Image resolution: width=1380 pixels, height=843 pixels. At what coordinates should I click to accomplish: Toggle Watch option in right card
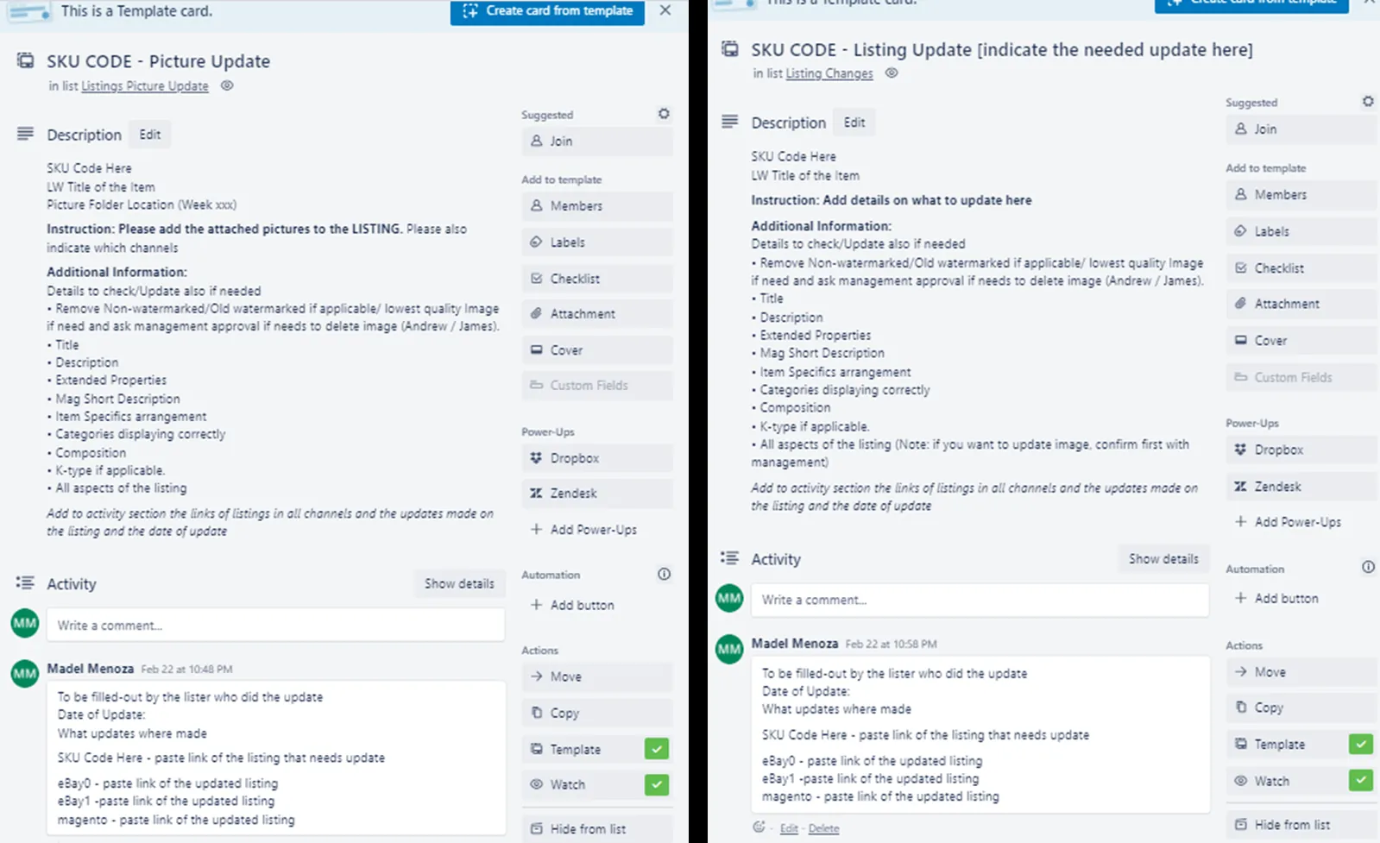pos(1301,781)
